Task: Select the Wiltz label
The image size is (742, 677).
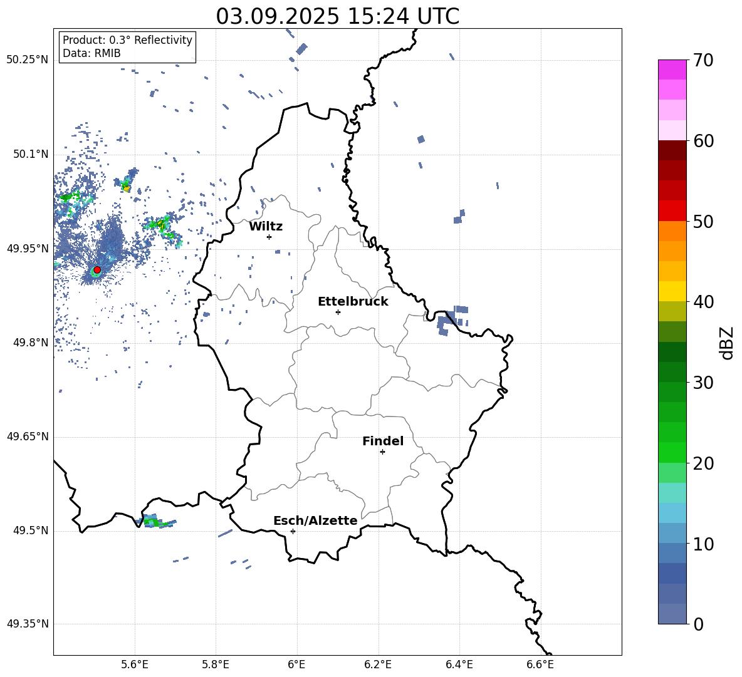Action: point(266,227)
